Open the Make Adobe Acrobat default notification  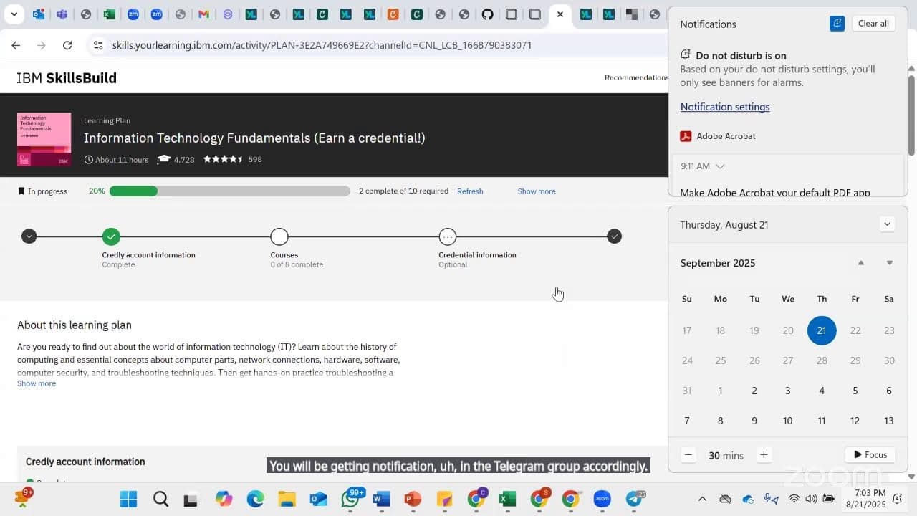pos(775,192)
